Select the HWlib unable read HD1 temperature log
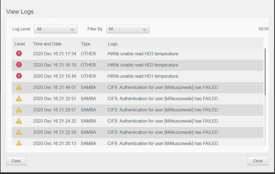Viewport: 275px width, 174px height. [x=143, y=76]
